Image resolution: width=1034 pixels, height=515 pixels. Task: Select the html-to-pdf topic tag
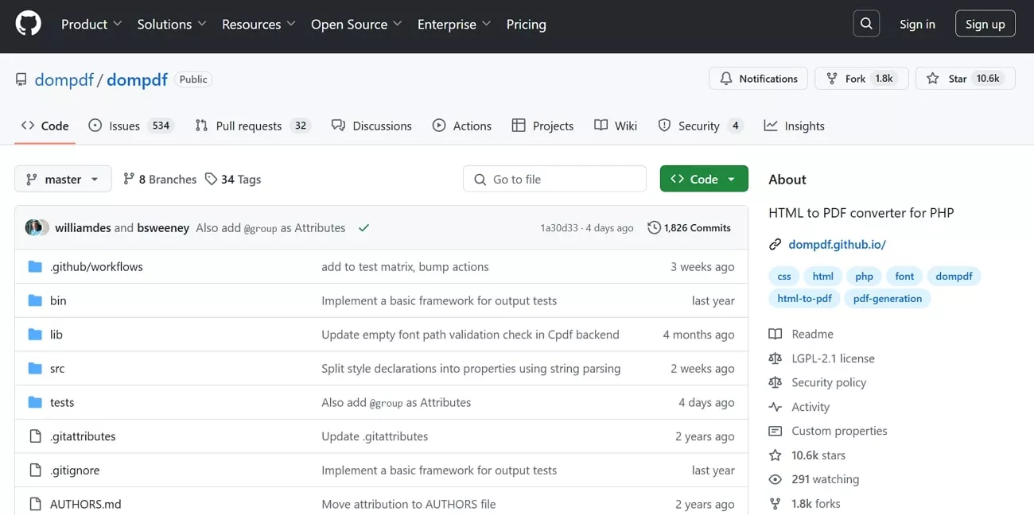(804, 298)
